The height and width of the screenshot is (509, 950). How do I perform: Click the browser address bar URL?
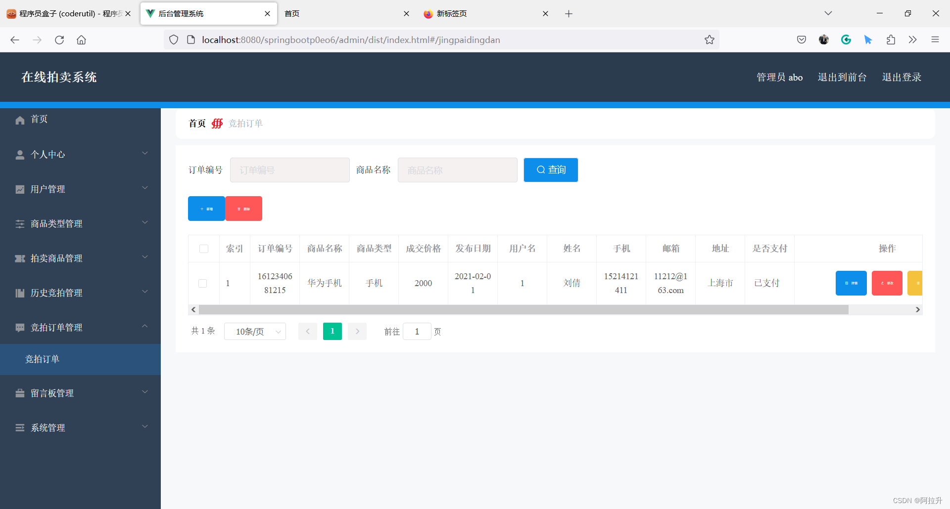351,40
